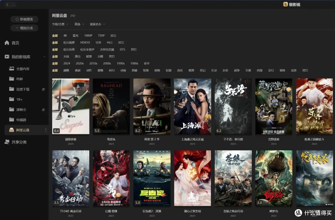Filter by 蓝光 quality
The width and height of the screenshot is (335, 220).
(x=75, y=36)
